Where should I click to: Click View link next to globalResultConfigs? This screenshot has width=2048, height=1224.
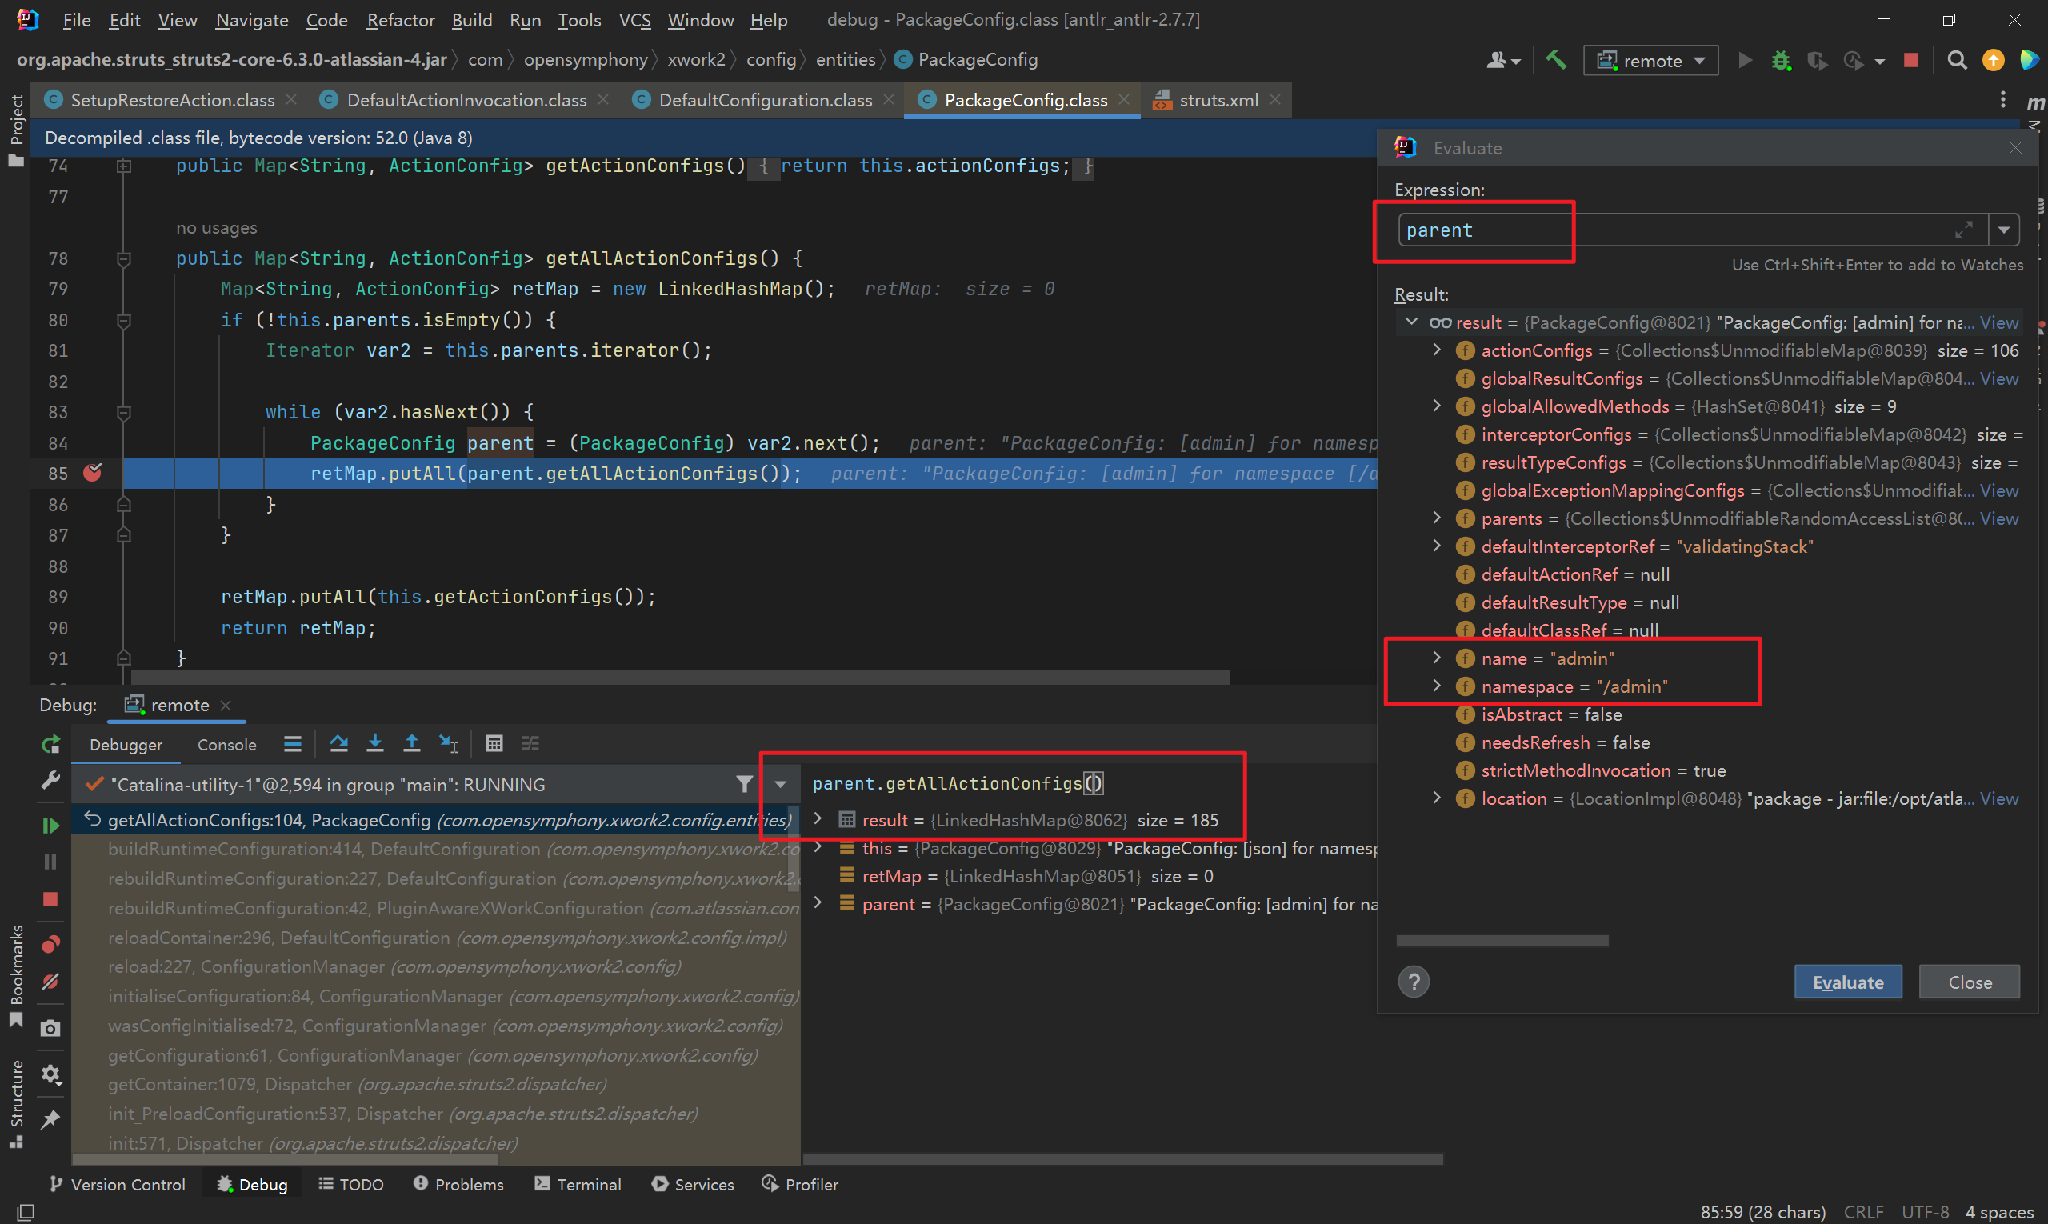(1999, 378)
